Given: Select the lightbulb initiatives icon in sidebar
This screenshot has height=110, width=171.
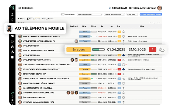Looking at the screenshot, I should point(12,20).
